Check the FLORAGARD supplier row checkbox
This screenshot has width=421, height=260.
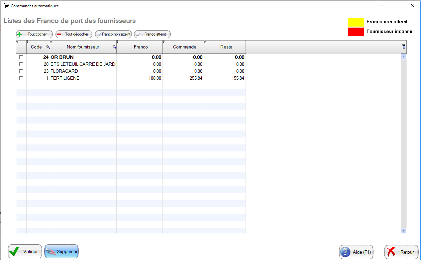tap(21, 71)
